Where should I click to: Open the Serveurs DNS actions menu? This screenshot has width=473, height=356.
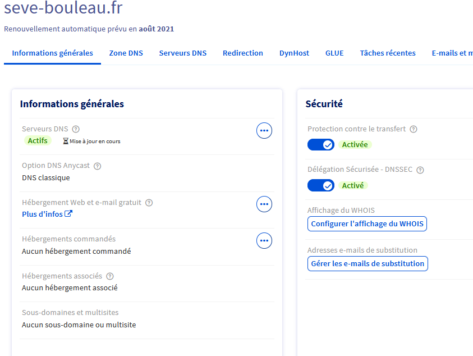tap(264, 131)
